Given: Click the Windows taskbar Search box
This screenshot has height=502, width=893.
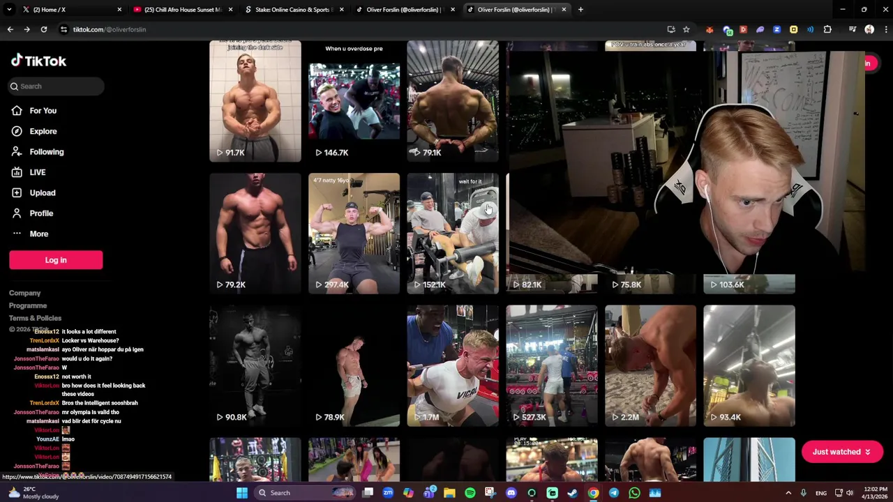Looking at the screenshot, I should pos(306,493).
